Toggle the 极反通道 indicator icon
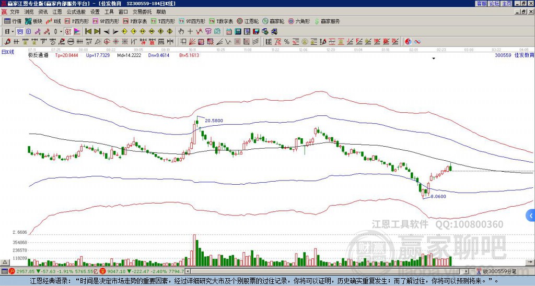The height and width of the screenshot is (286, 535). pyautogui.click(x=68, y=32)
